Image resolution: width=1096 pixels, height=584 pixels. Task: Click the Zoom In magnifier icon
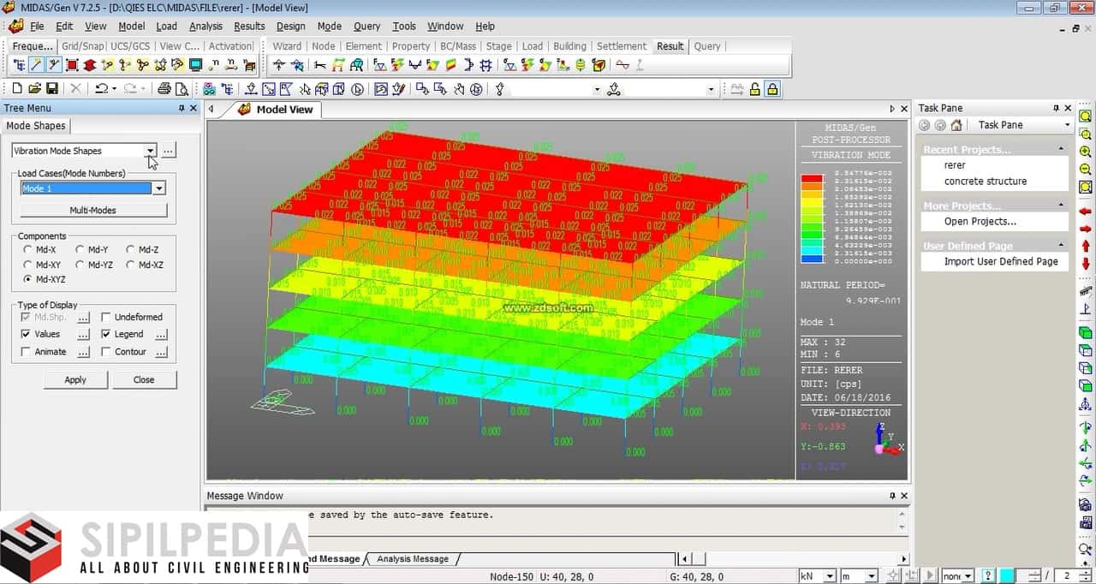[1086, 152]
